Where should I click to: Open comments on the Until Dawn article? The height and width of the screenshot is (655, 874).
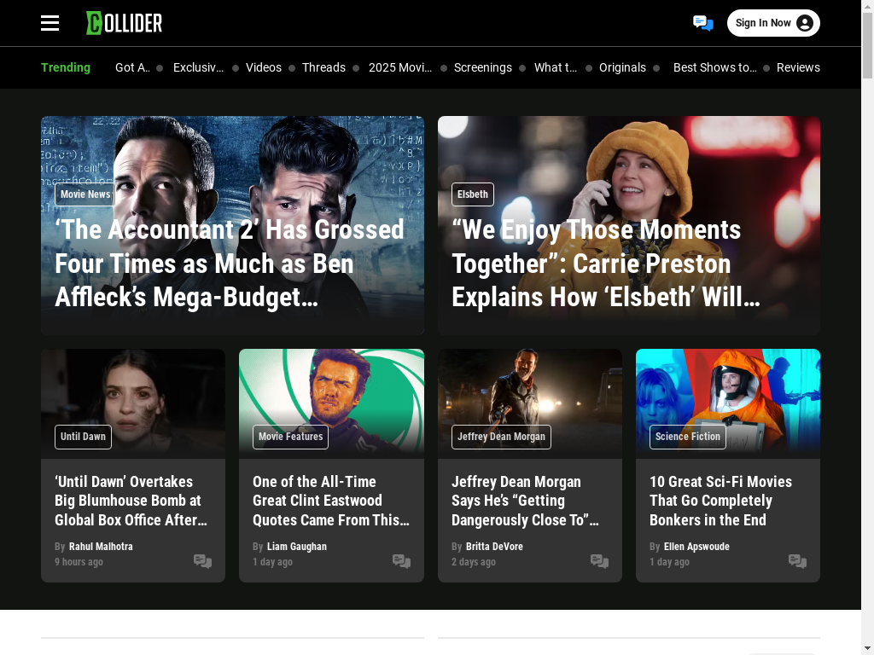(202, 561)
